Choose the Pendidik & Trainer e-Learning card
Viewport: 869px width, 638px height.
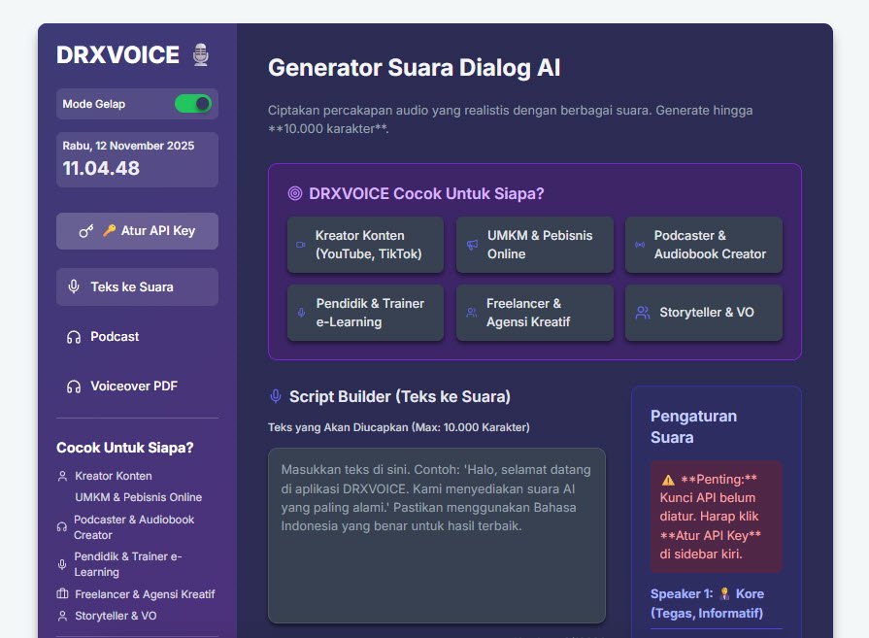click(365, 313)
